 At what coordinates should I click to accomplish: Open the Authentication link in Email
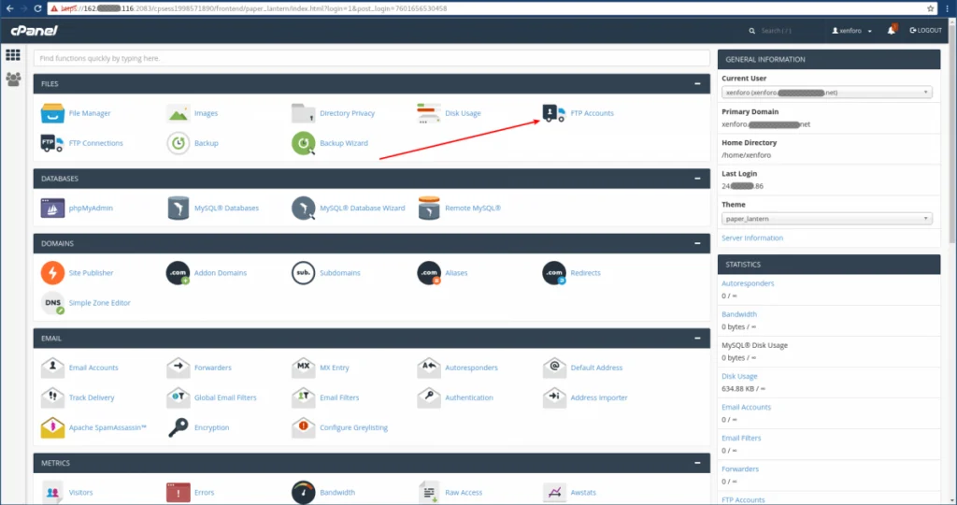(x=469, y=397)
